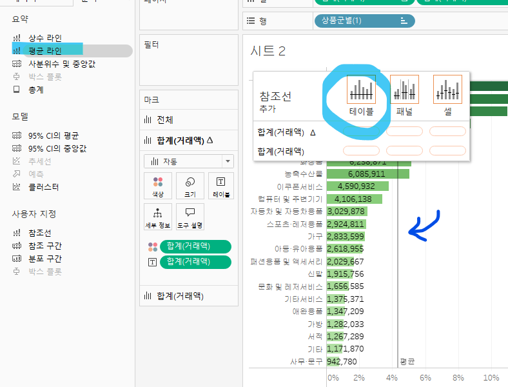
Task: Click the 분포 구간 icon
Action: (x=17, y=259)
